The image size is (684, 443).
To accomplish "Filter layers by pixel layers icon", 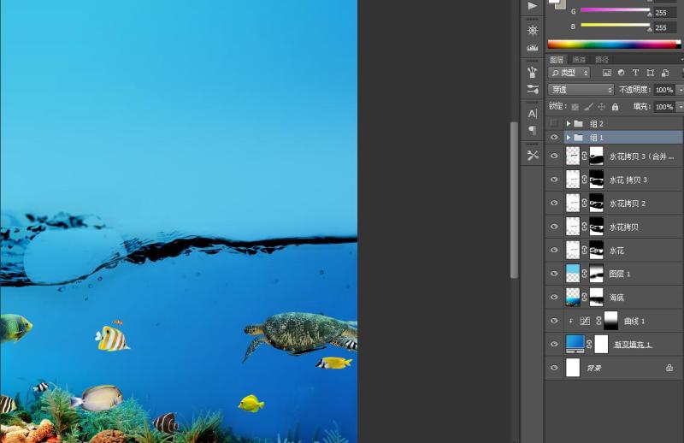I will (x=607, y=73).
